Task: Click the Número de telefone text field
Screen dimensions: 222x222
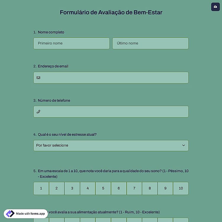Action: pos(111,112)
